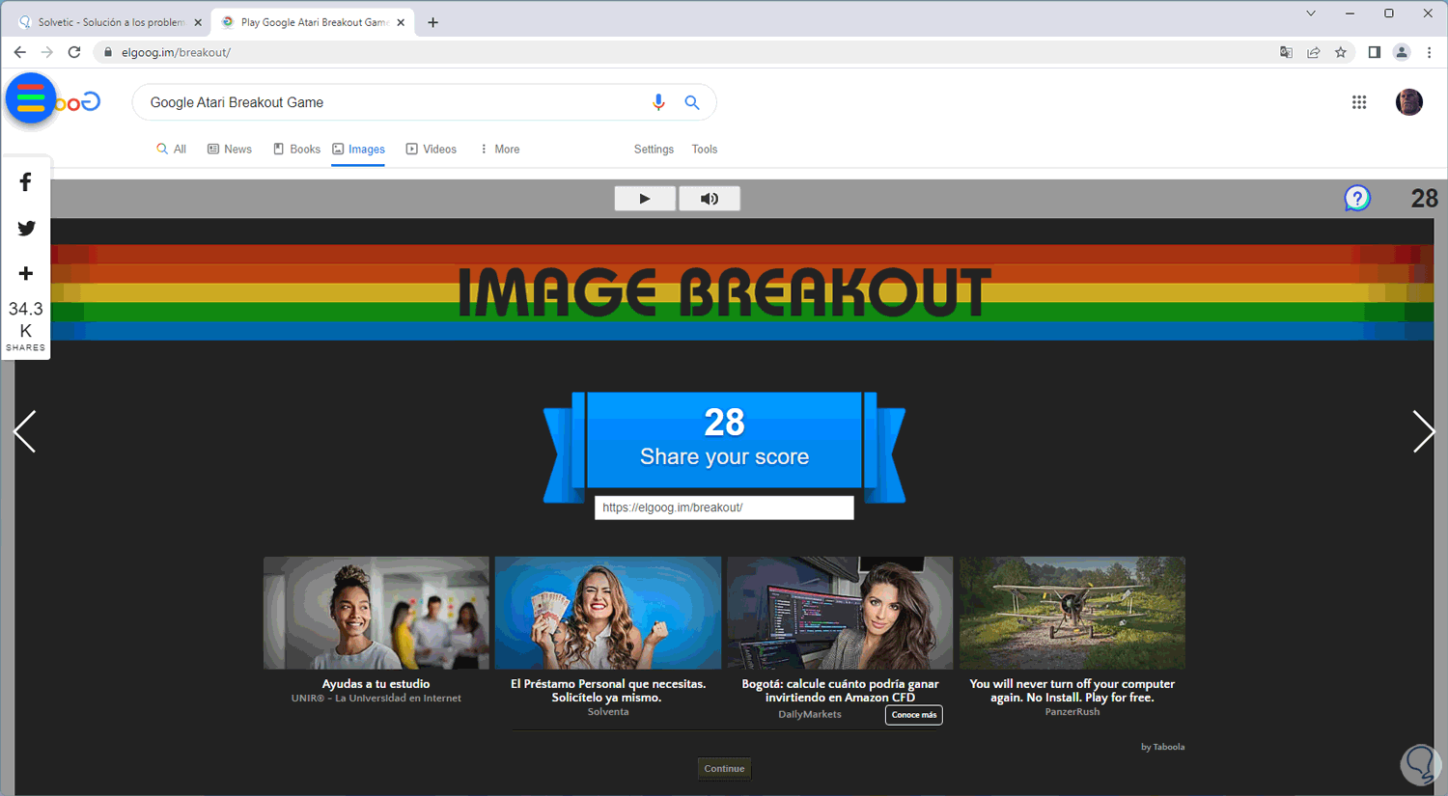Open the Google apps grid icon

1359,102
